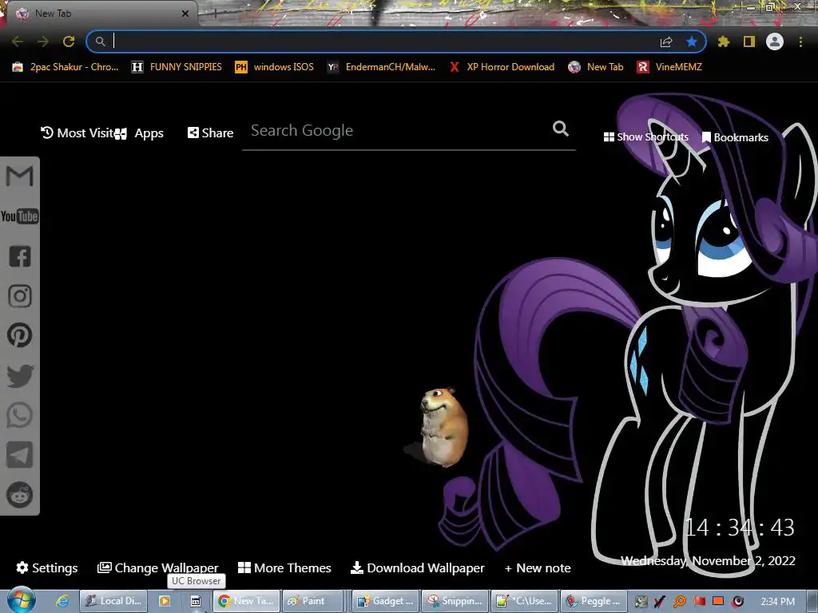Open the Chrome profile avatar
The height and width of the screenshot is (613, 818).
775,42
